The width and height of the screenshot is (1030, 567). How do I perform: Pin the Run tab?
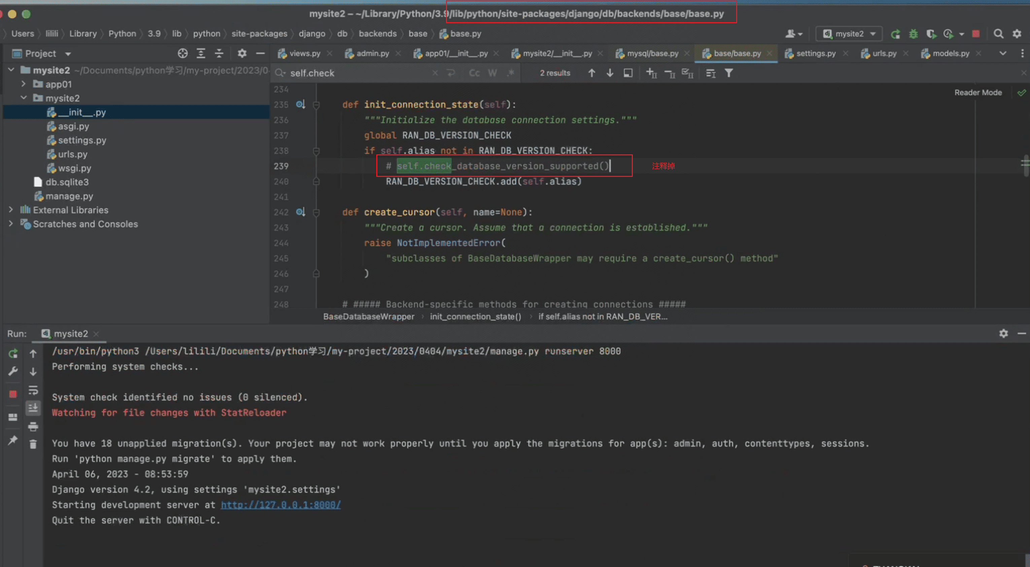coord(13,440)
